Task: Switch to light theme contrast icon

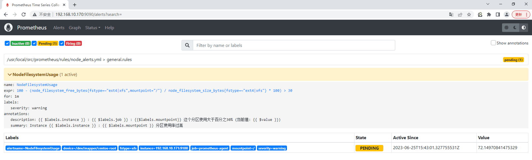Action: pos(524,28)
